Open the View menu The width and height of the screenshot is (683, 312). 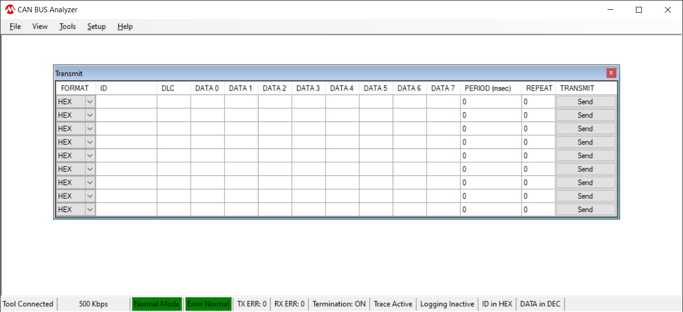40,26
